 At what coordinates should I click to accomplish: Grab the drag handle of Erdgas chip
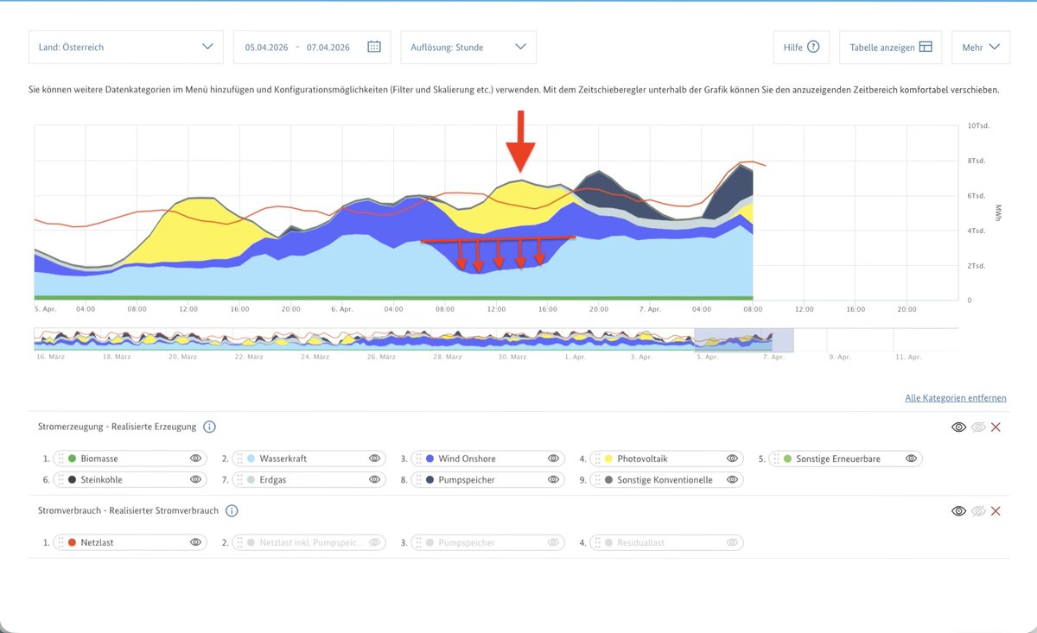[x=239, y=479]
